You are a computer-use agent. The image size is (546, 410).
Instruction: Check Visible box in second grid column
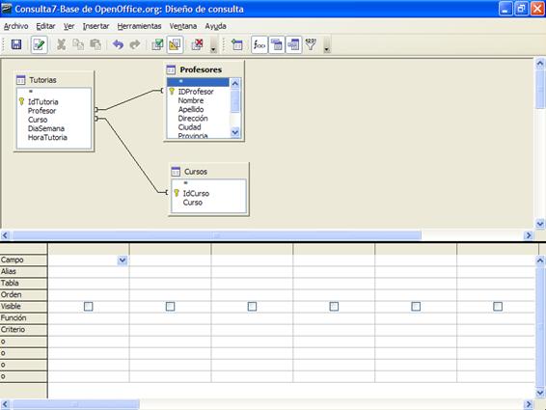coord(171,306)
